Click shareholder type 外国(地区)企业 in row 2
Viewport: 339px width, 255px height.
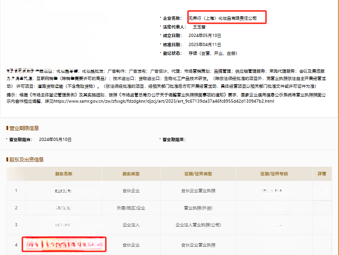(x=131, y=208)
